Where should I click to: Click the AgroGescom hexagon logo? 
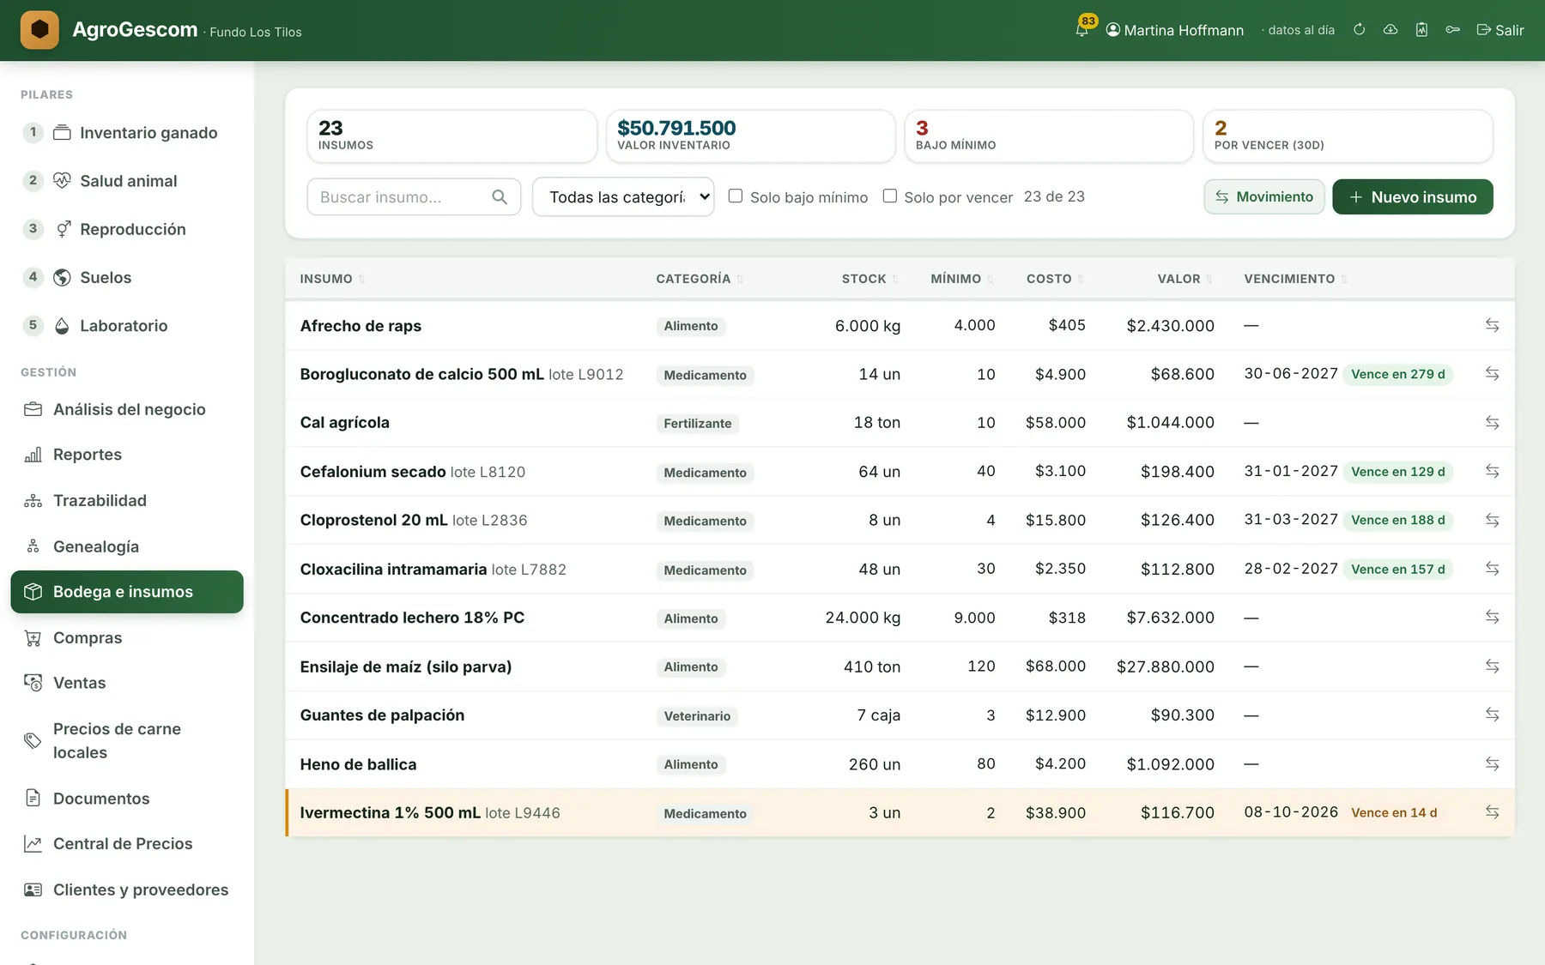tap(39, 30)
